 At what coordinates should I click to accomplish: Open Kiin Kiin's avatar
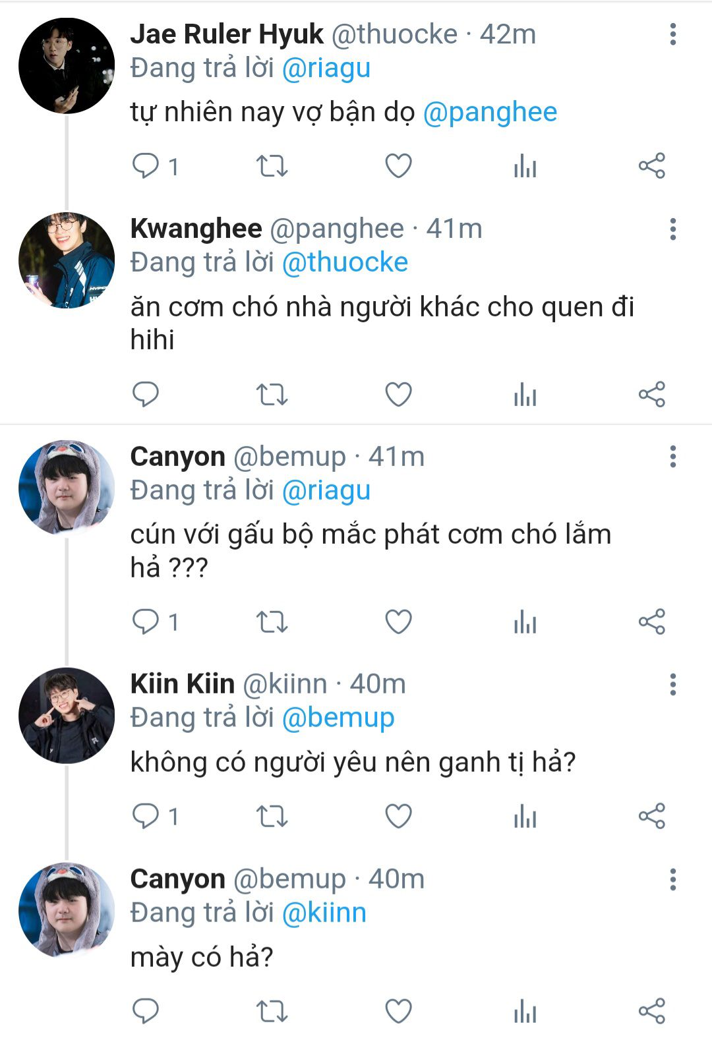(x=67, y=716)
